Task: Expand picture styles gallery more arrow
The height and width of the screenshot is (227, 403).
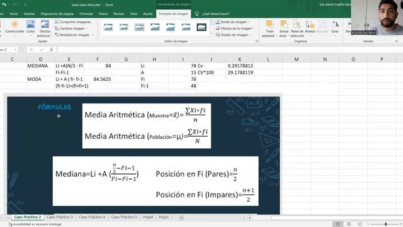Action: [212, 34]
